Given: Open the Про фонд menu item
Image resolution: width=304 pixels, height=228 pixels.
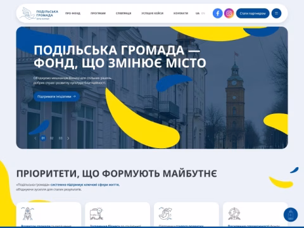Looking at the screenshot, I should coord(73,13).
